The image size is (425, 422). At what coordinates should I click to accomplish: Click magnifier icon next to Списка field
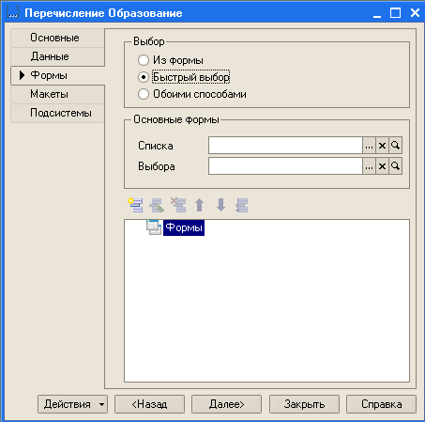pyautogui.click(x=395, y=146)
